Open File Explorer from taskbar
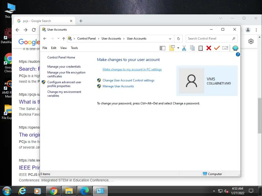 pos(69,191)
